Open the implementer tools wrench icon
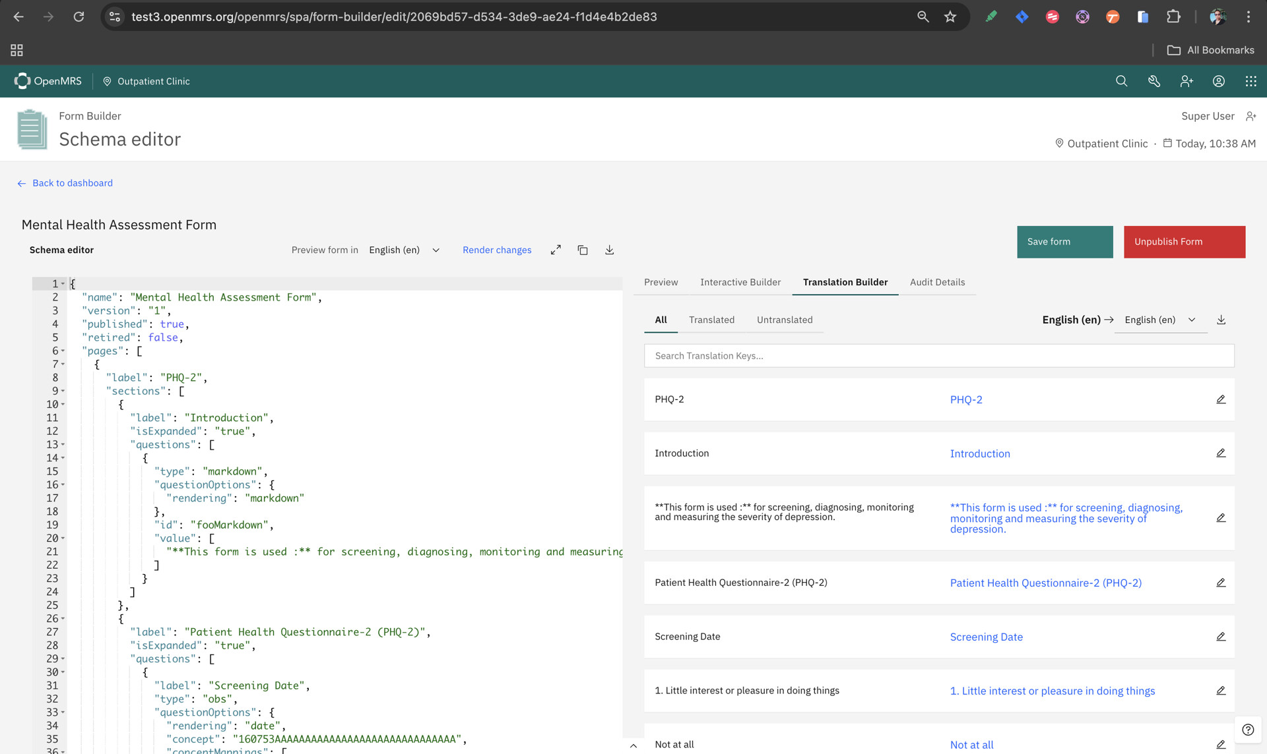Viewport: 1267px width, 754px height. coord(1153,81)
